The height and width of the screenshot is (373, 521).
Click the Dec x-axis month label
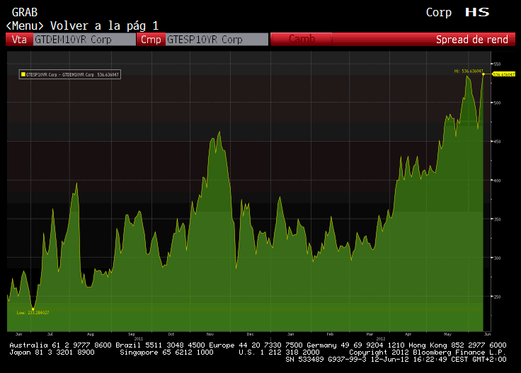point(250,334)
